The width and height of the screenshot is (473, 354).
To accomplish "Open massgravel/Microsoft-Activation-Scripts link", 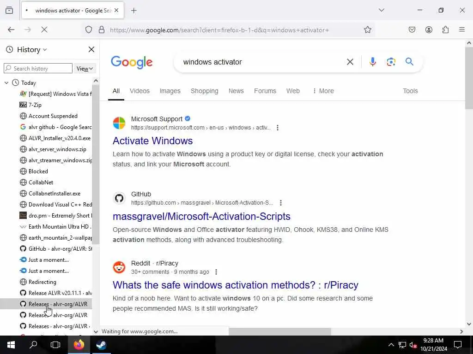I will click(x=201, y=217).
